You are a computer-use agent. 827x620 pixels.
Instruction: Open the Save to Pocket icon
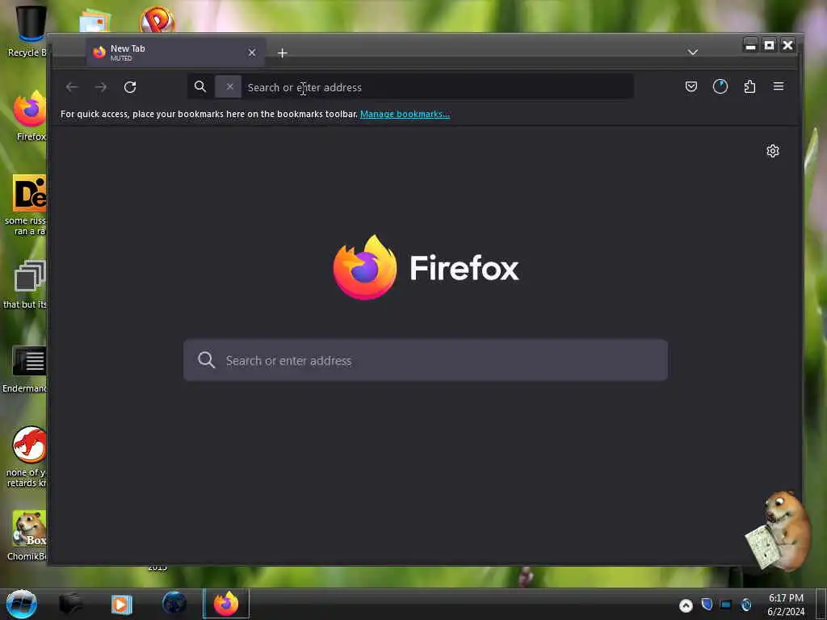tap(691, 86)
